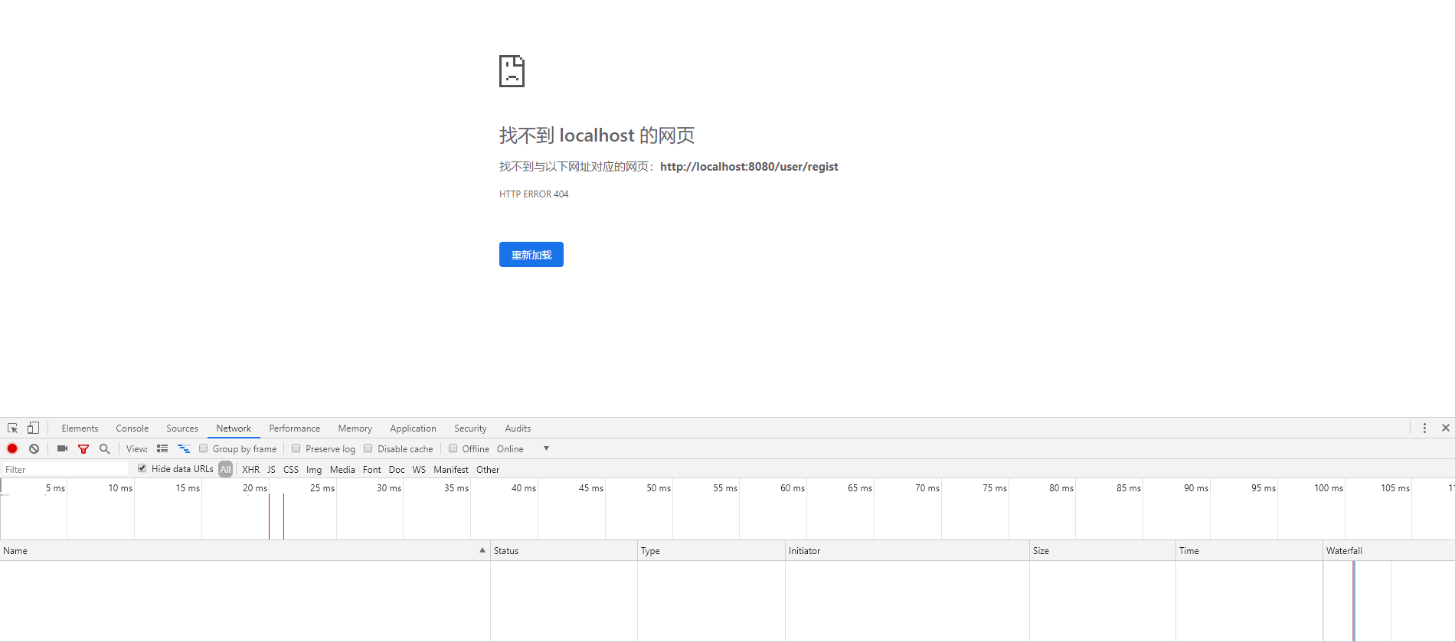Image resolution: width=1455 pixels, height=642 pixels.
Task: Select the Network tab
Action: point(234,429)
